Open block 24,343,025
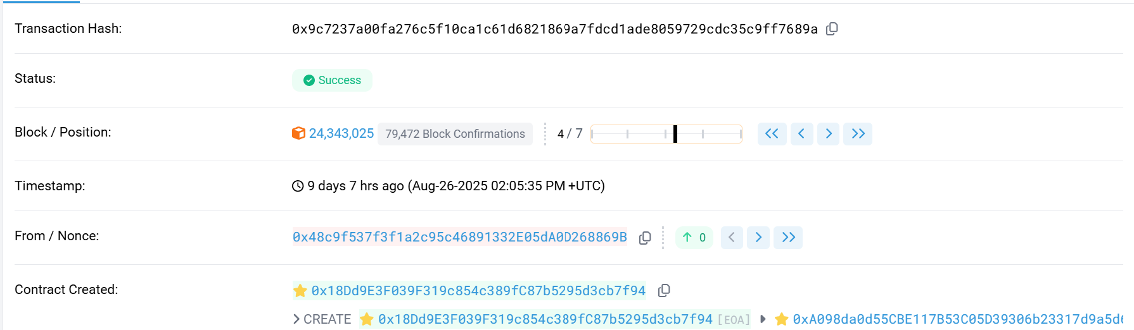1134x330 pixels. [341, 133]
